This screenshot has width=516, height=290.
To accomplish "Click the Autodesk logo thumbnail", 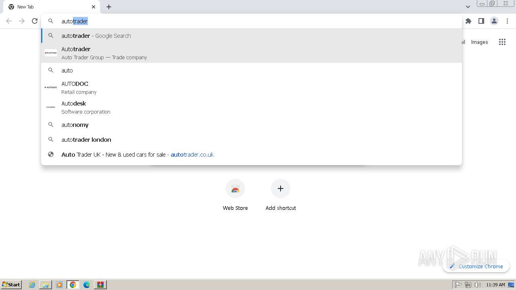I will [51, 107].
